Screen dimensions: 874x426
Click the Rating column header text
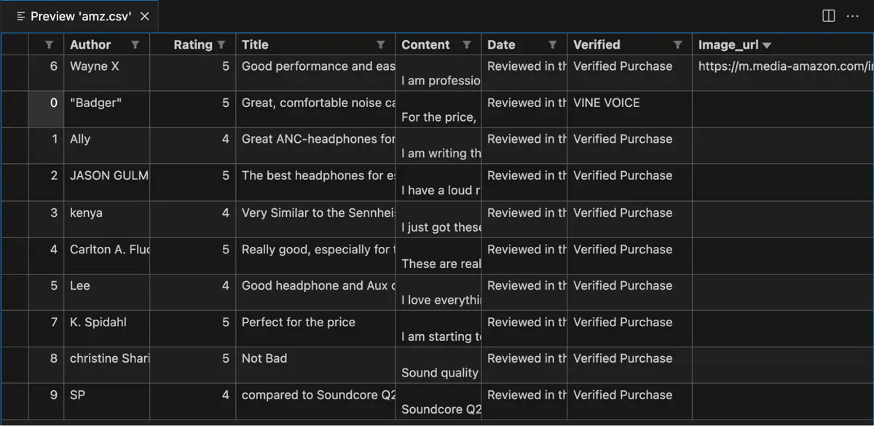(x=192, y=45)
